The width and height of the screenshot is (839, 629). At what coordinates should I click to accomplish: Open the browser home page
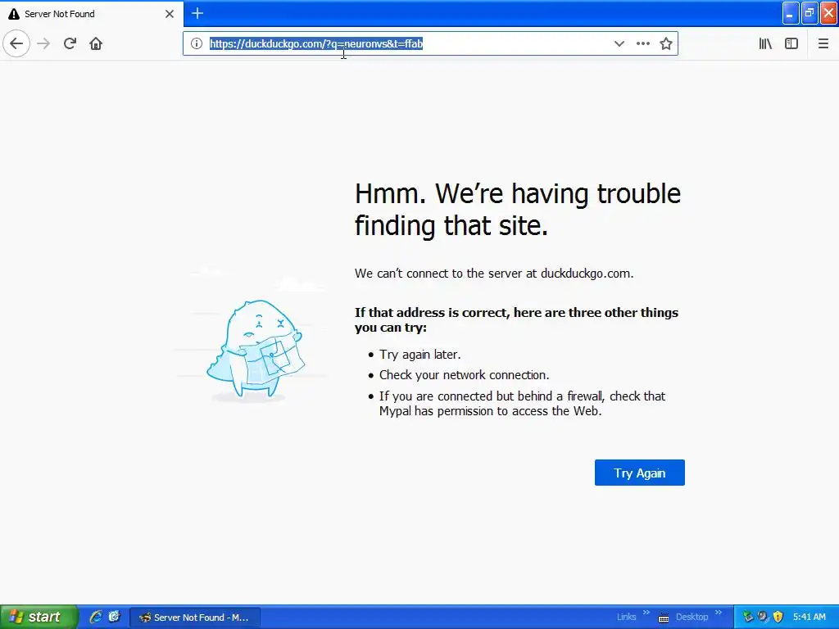click(x=96, y=43)
